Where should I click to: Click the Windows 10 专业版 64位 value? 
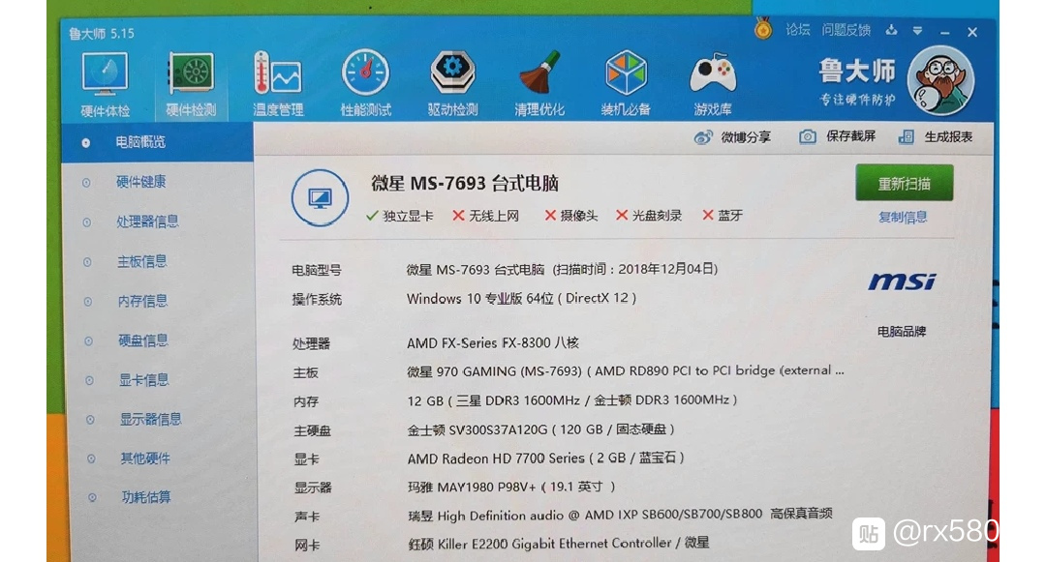pyautogui.click(x=521, y=298)
